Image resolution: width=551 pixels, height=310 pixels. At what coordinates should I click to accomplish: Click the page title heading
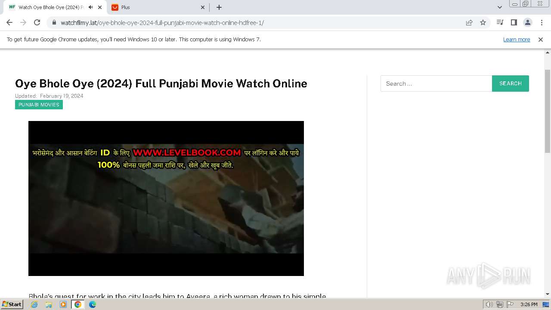[x=161, y=84]
